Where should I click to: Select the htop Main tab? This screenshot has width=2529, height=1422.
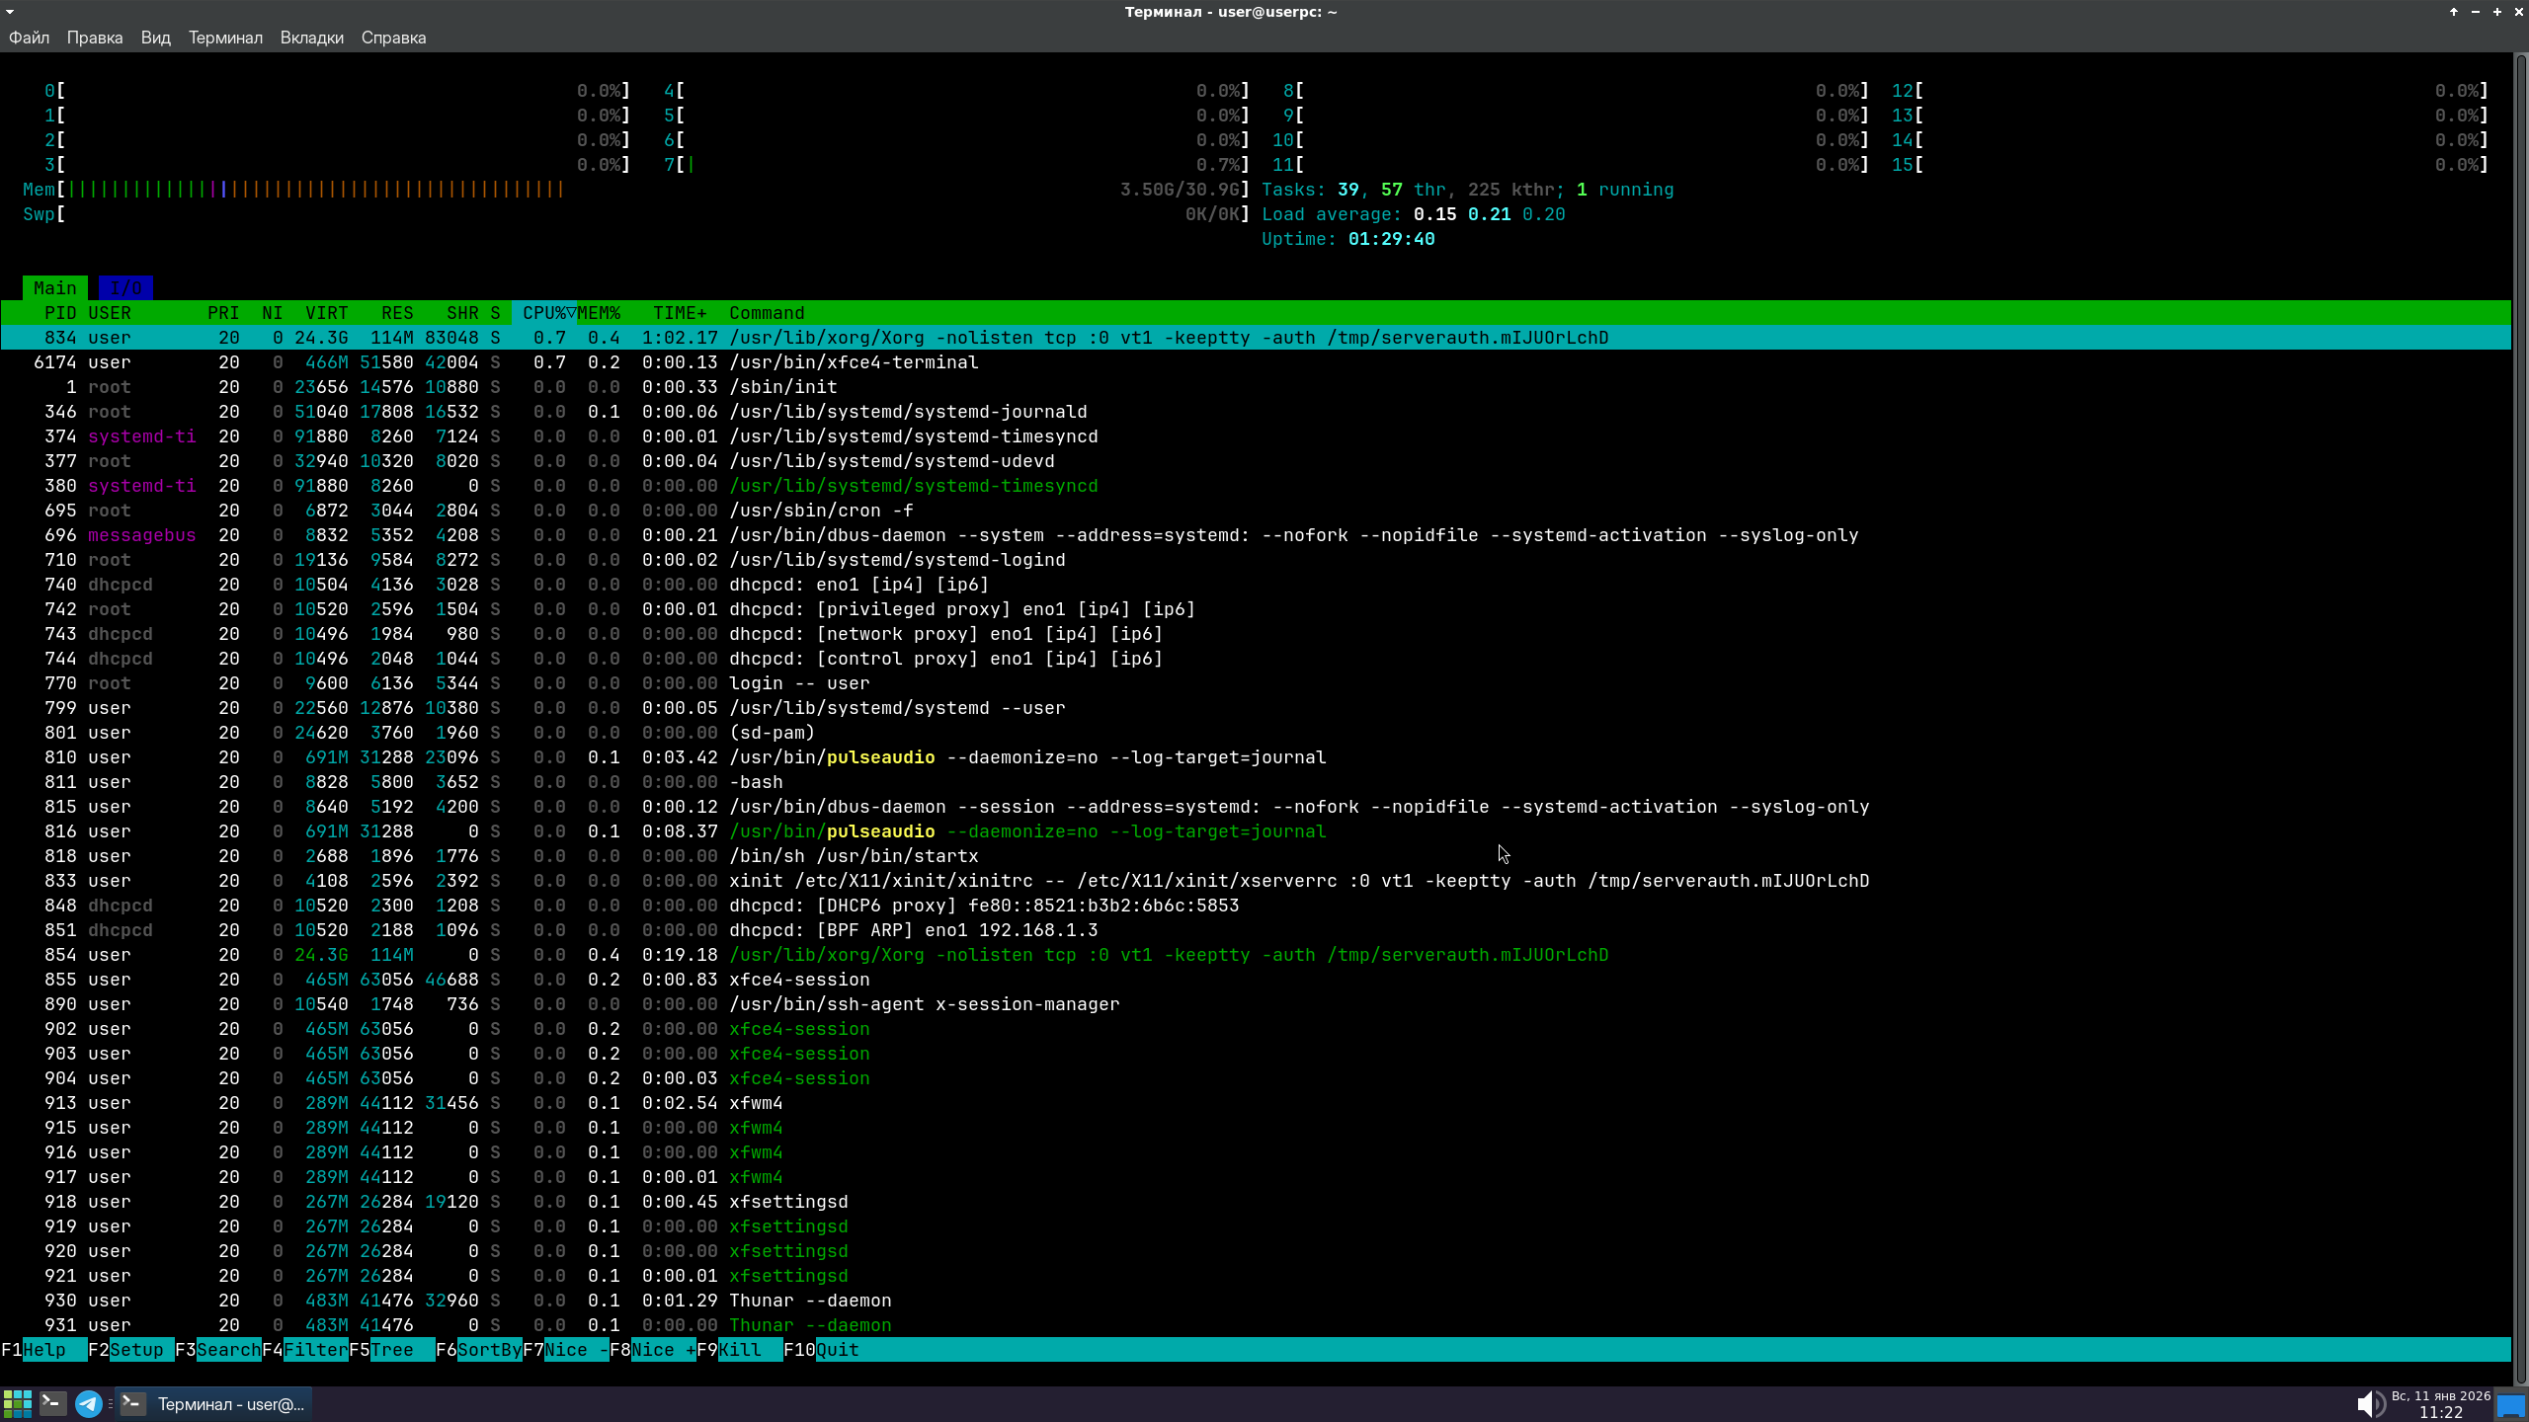[x=54, y=287]
